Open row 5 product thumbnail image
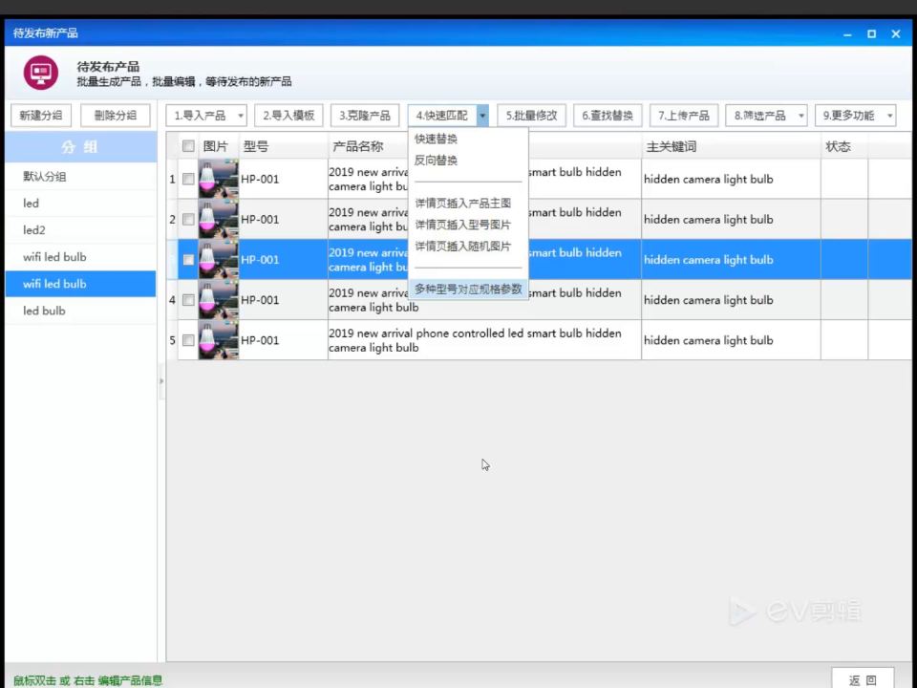 click(x=218, y=340)
